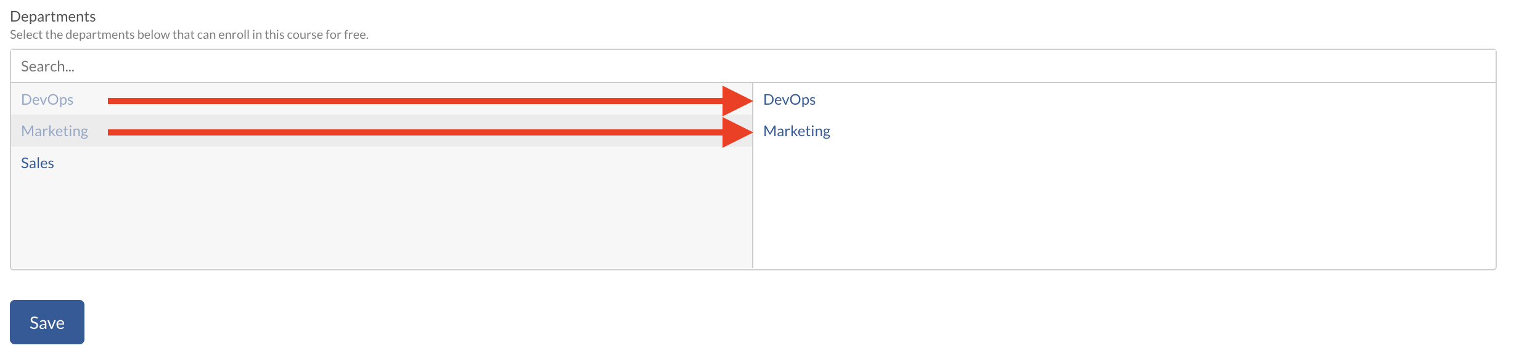Image resolution: width=1519 pixels, height=356 pixels.
Task: Select Sales from the available departments list
Action: [38, 163]
